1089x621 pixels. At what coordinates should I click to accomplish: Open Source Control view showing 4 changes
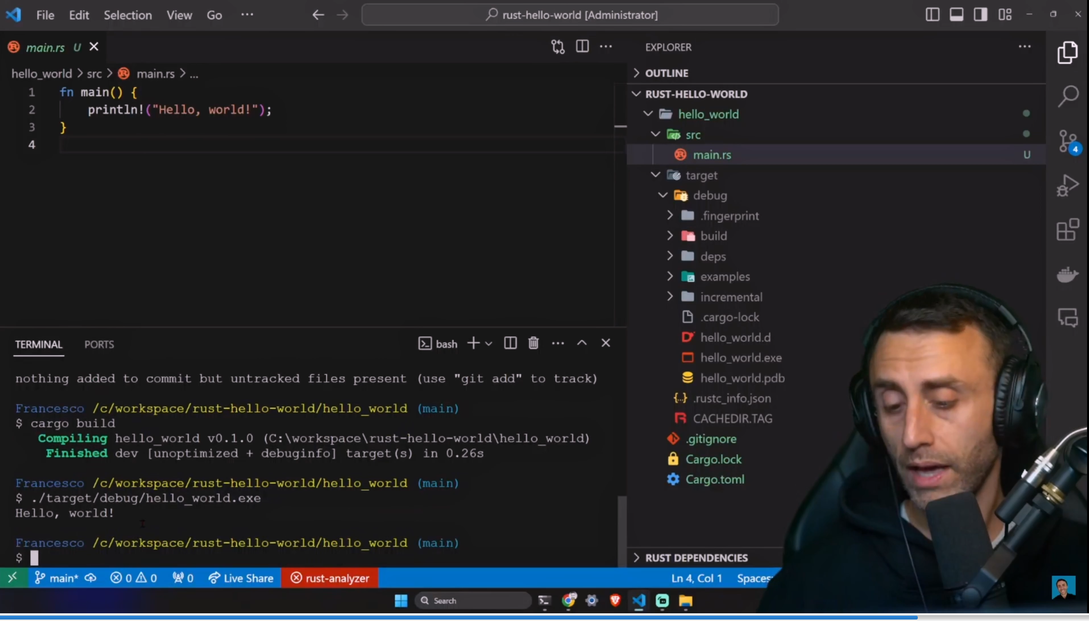click(x=1067, y=141)
